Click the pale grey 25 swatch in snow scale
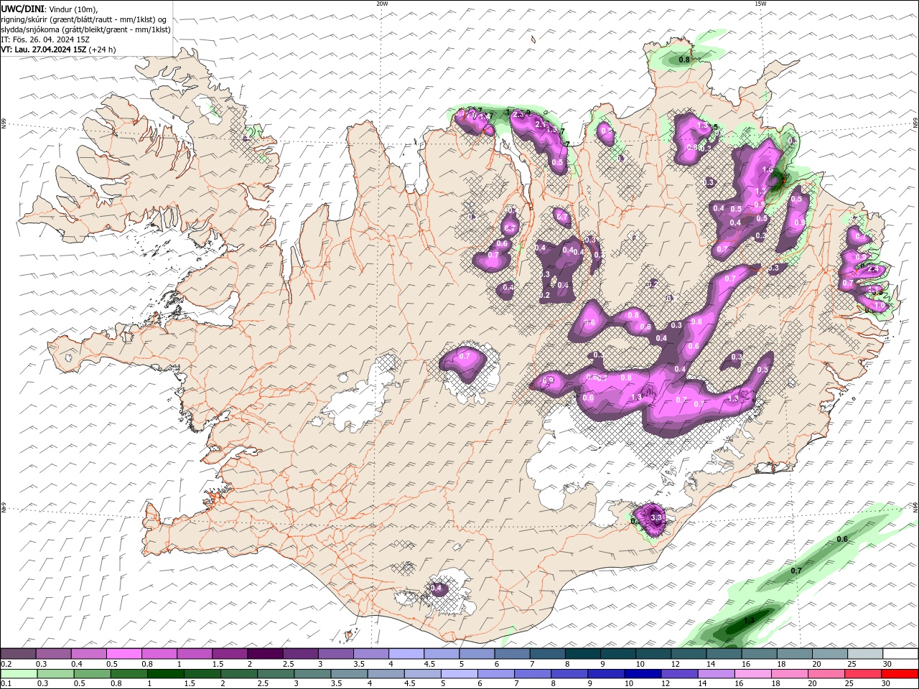 click(864, 654)
